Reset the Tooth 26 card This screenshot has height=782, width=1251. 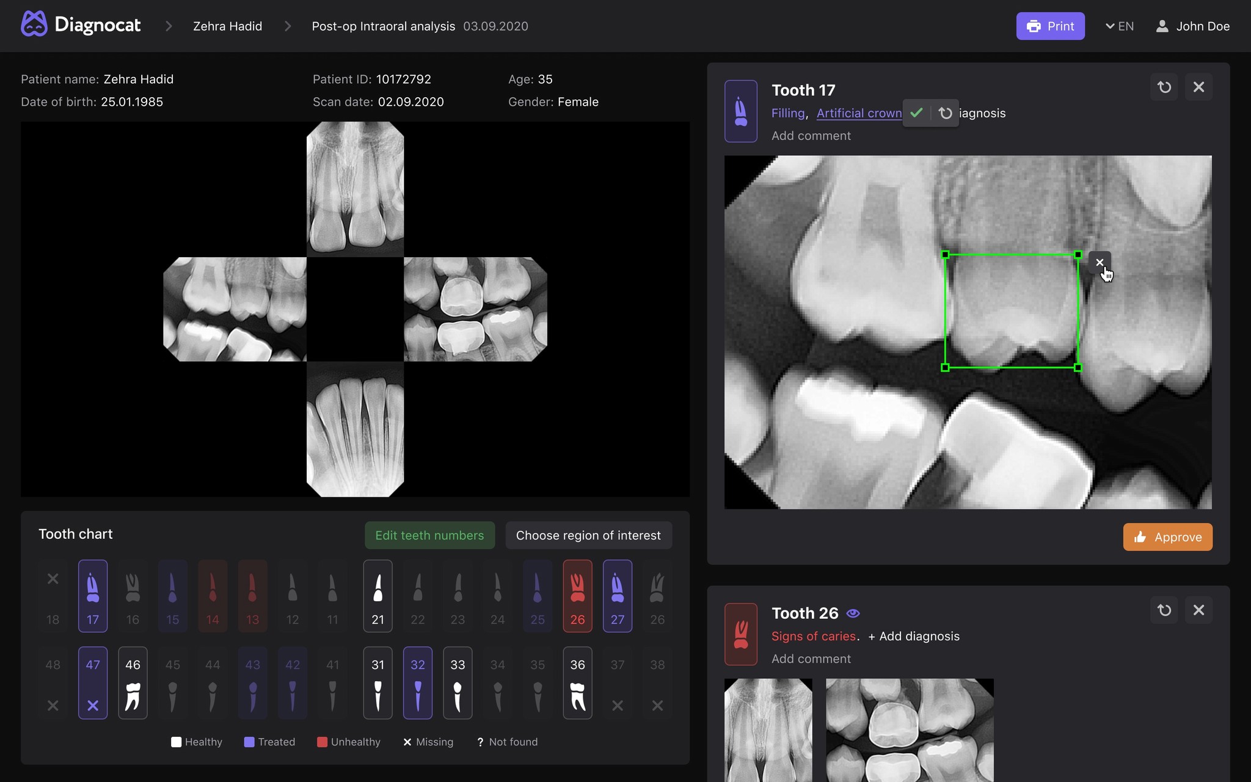(1164, 610)
